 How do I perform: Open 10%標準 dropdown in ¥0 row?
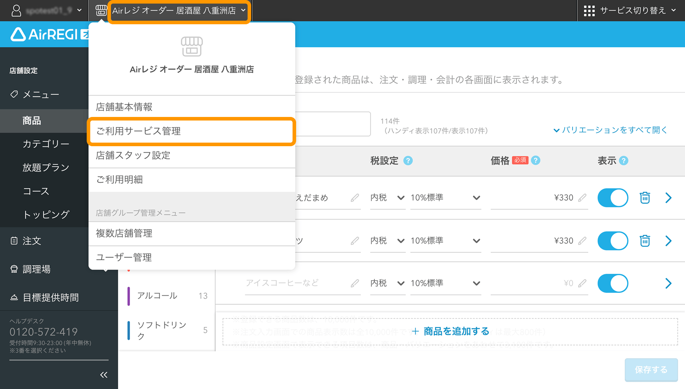445,283
